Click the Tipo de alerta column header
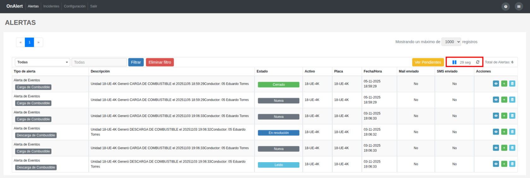Screen dimensions: 530x178 click(x=25, y=71)
